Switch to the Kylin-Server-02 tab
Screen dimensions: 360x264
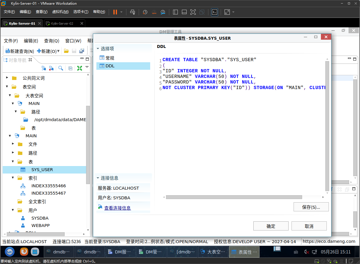click(x=62, y=24)
